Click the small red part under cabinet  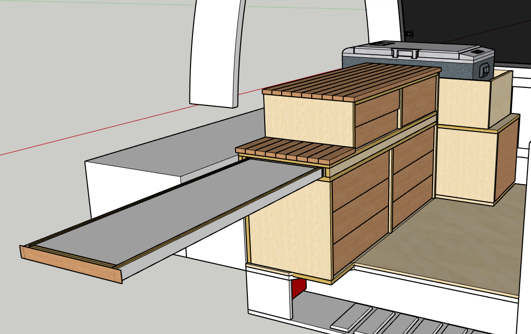click(299, 289)
